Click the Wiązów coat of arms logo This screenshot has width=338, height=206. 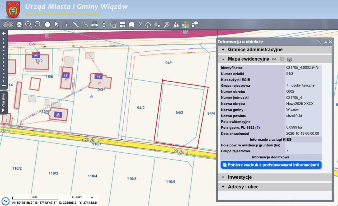click(13, 9)
